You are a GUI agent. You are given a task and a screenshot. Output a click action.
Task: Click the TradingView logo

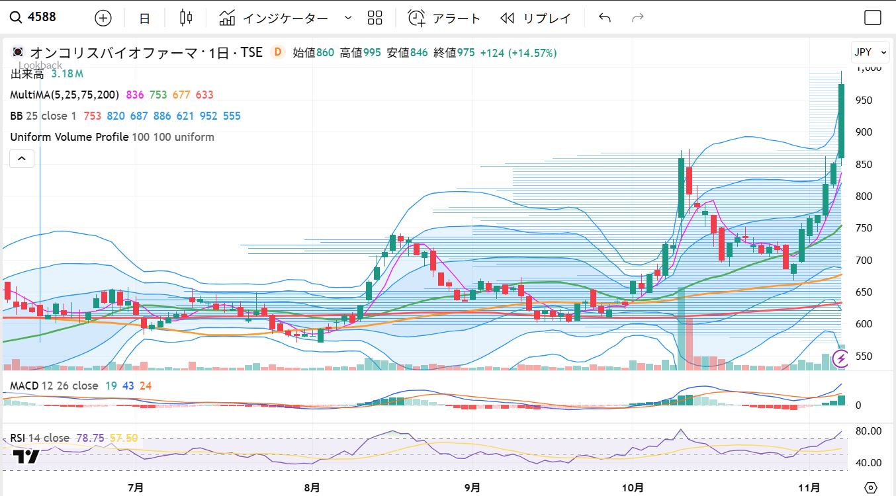tap(26, 457)
